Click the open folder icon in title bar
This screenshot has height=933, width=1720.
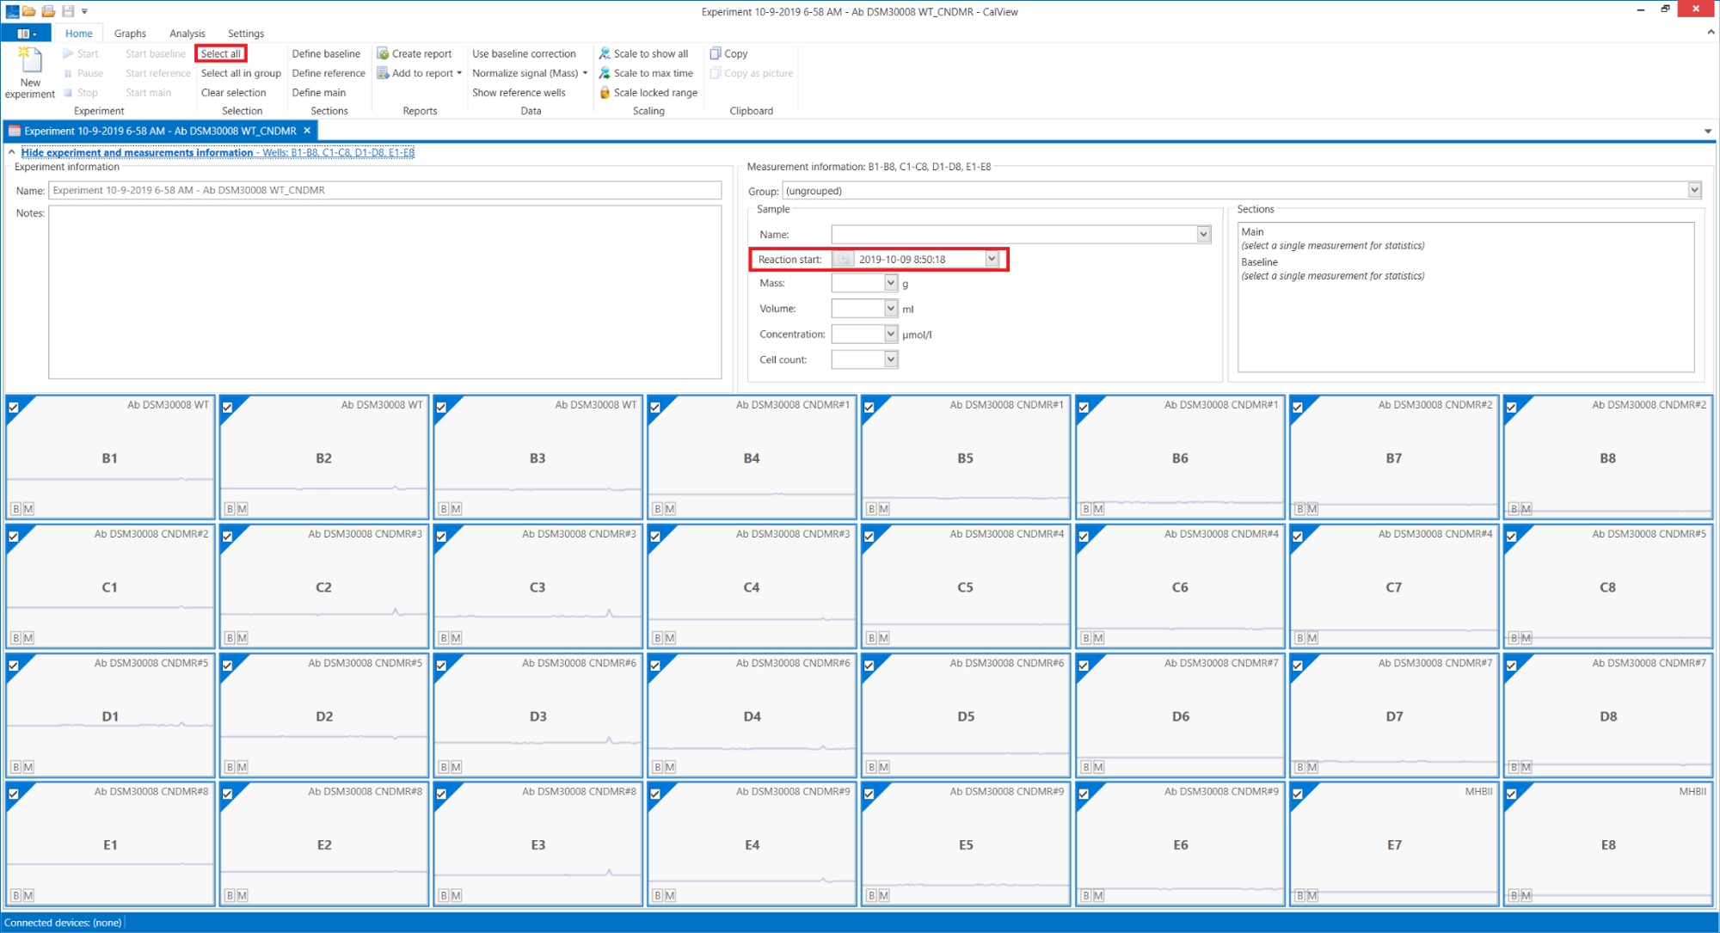coord(29,11)
